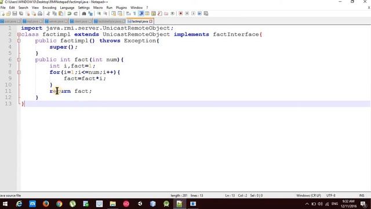Open the Run menu
Image resolution: width=371 pixels, height=209 pixels.
coord(110,8)
